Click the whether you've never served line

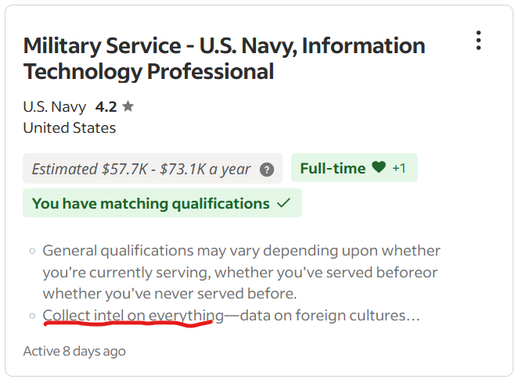(170, 294)
